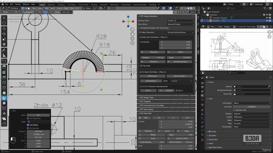Select the Transform tool in left toolbar
This screenshot has height=153, width=273.
point(4,44)
